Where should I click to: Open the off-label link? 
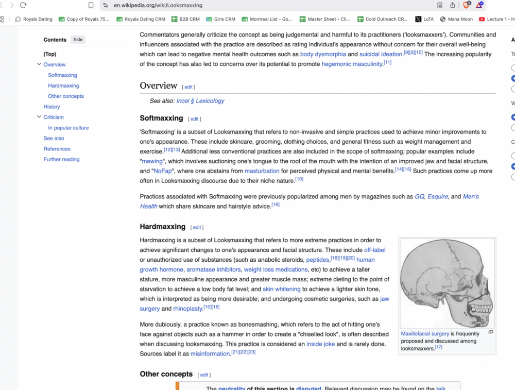375,250
